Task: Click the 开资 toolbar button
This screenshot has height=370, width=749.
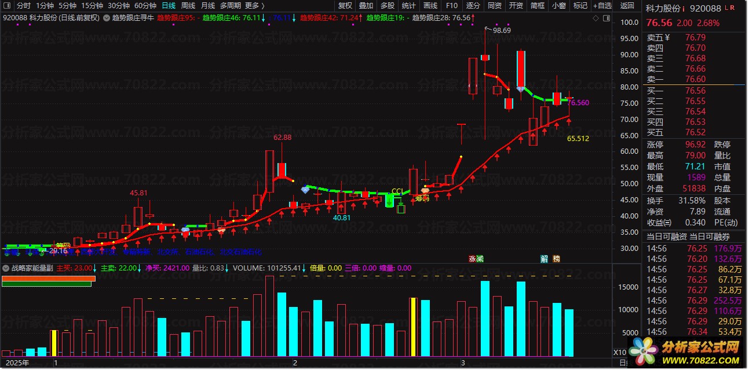Action: tap(516, 6)
